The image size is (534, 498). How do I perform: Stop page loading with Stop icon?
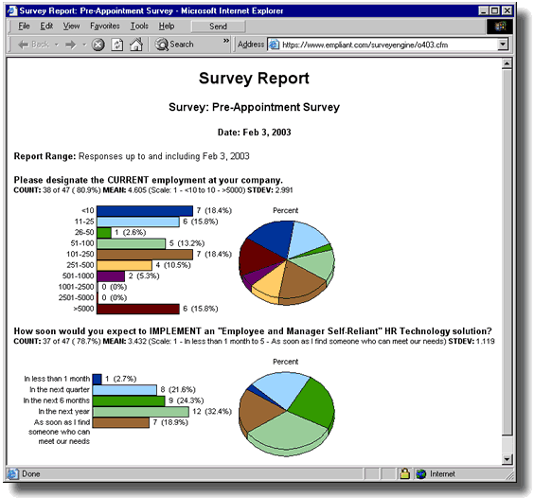click(98, 44)
